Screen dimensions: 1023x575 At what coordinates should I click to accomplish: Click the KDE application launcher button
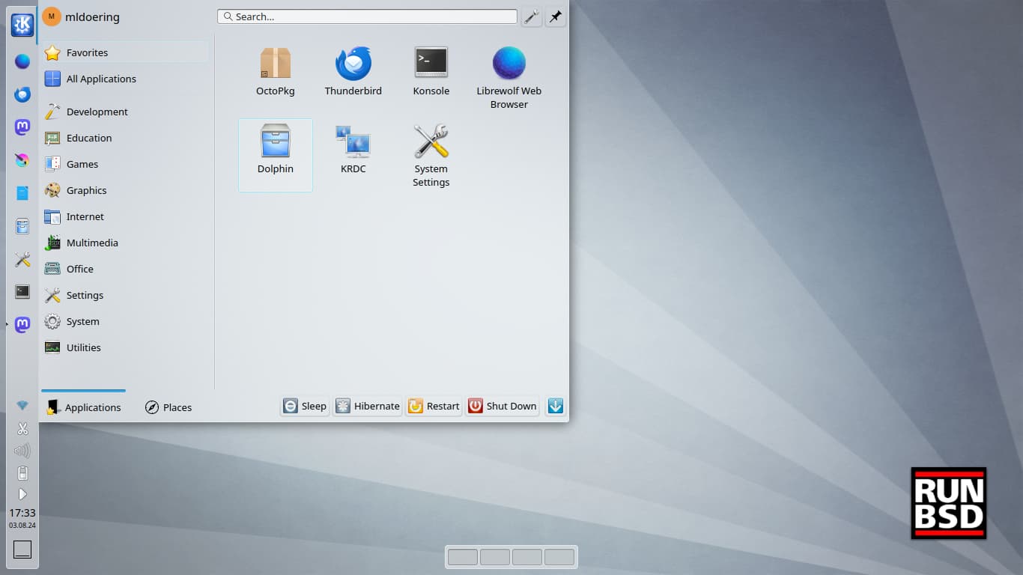point(22,25)
